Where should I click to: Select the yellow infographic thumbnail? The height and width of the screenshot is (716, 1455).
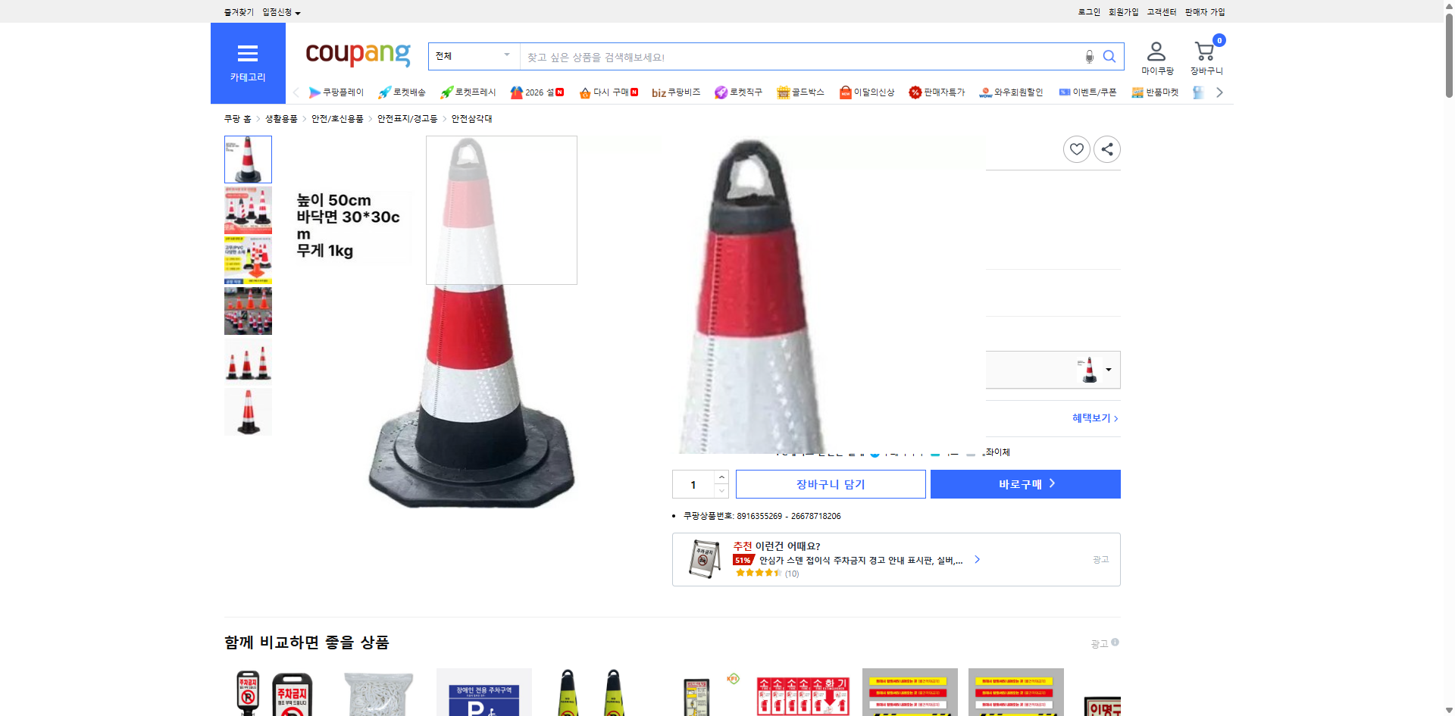(248, 261)
